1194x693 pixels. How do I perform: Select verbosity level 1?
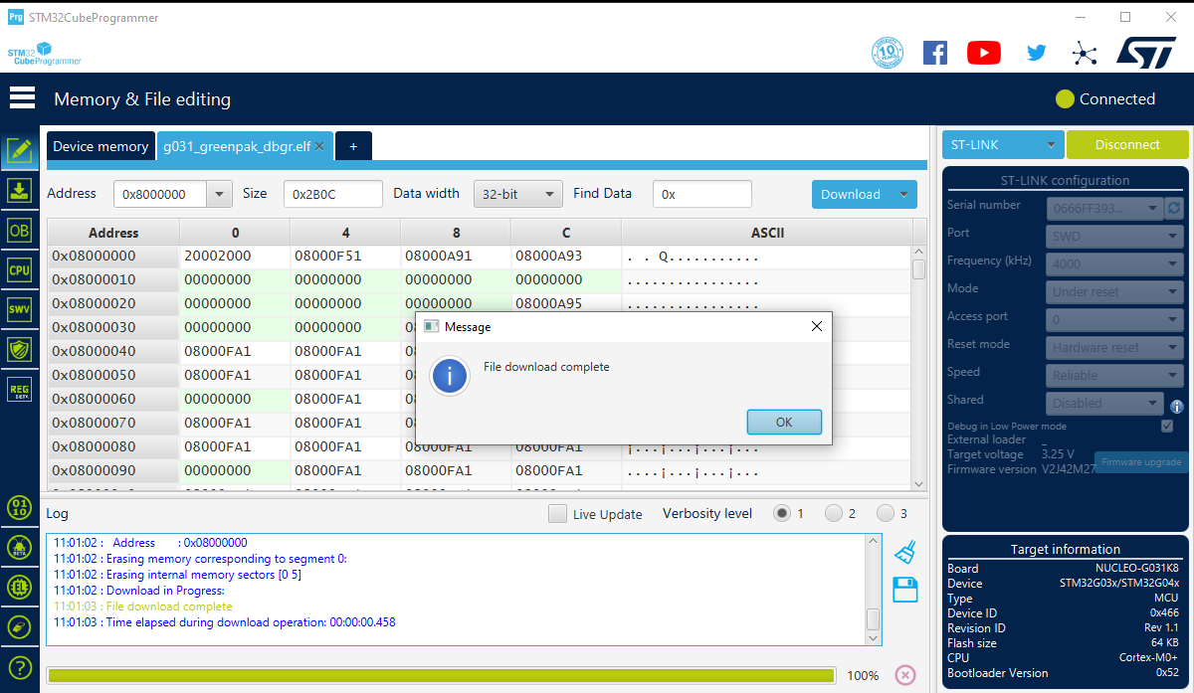(x=782, y=514)
